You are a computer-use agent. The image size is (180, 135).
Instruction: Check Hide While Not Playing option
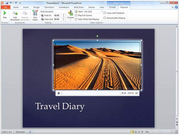point(76,19)
